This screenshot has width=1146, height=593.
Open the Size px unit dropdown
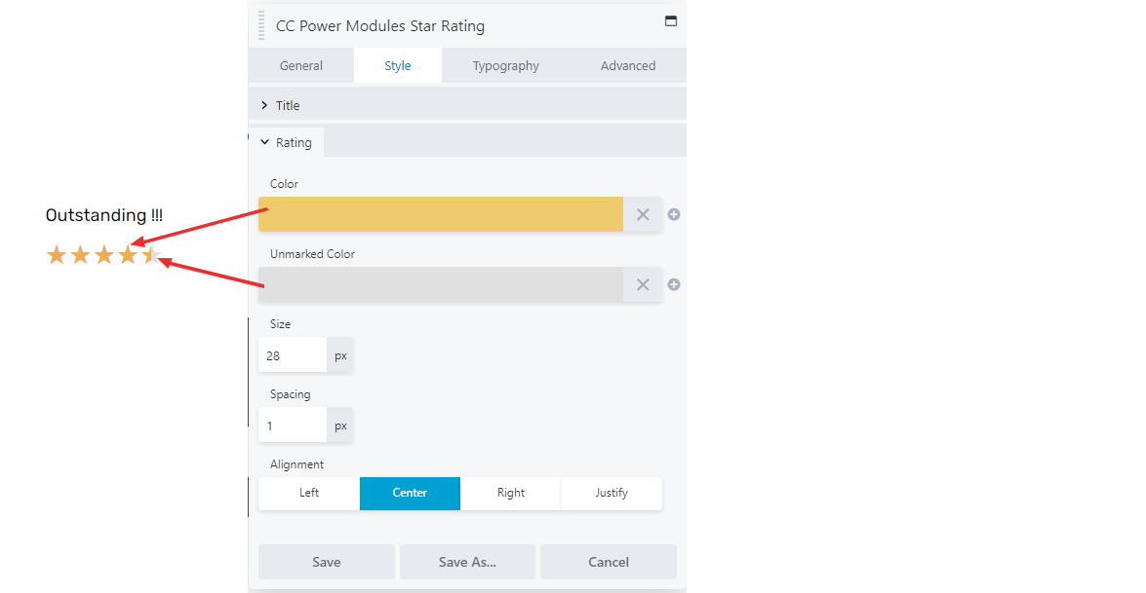point(340,356)
